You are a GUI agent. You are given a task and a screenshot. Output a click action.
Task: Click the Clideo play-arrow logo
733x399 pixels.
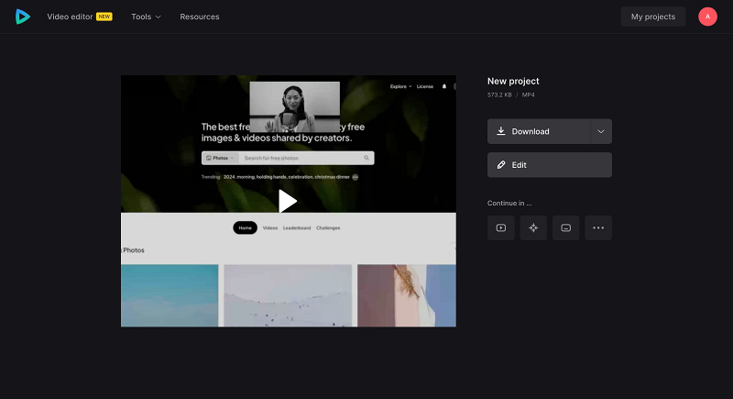pyautogui.click(x=22, y=17)
